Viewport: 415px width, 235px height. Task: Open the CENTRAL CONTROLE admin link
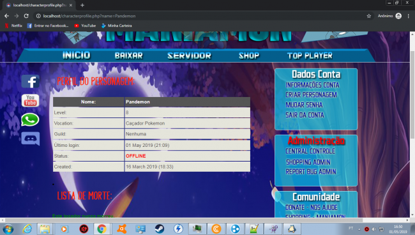coord(310,151)
